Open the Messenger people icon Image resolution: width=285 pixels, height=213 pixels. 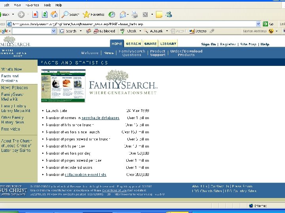tap(169, 15)
